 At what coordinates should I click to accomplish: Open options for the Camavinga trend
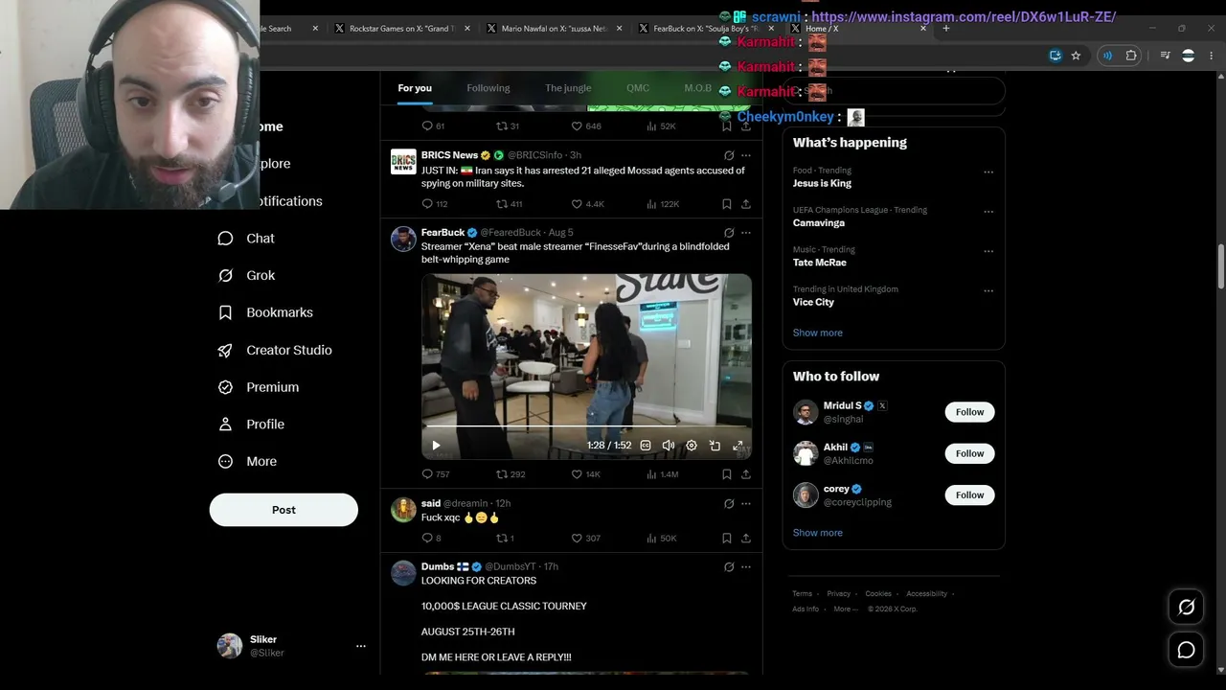pyautogui.click(x=988, y=212)
